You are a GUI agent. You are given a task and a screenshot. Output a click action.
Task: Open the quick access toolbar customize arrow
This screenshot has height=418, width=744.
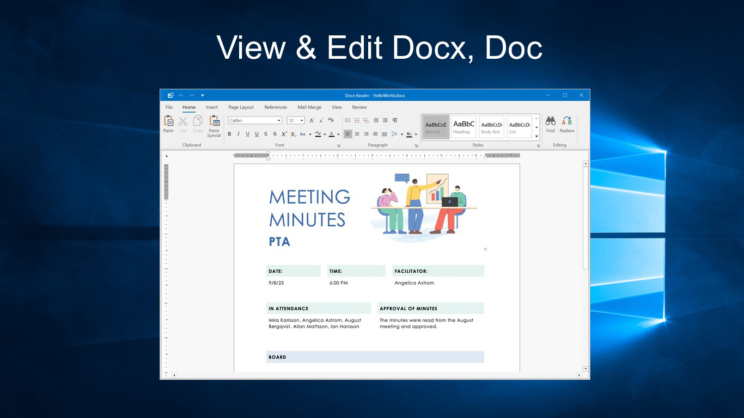pyautogui.click(x=203, y=95)
